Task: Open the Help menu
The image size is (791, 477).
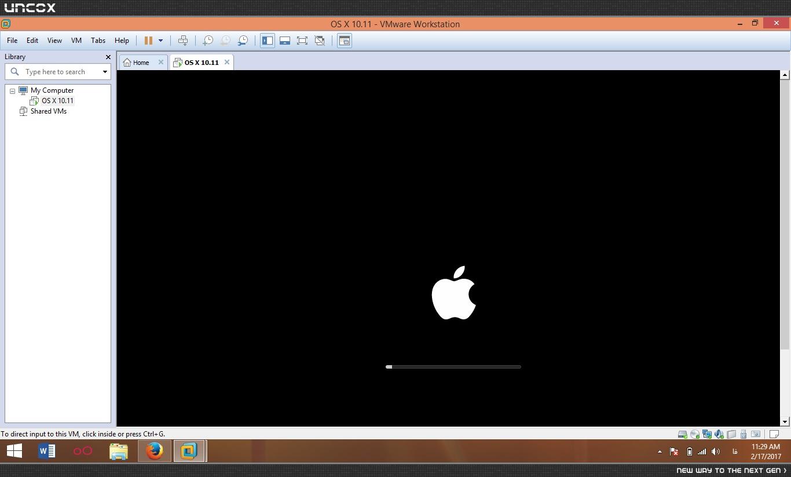Action: pyautogui.click(x=122, y=41)
